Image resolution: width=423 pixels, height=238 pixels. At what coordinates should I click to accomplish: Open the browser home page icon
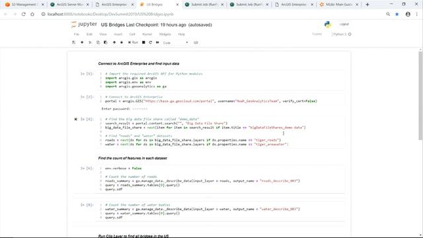(x=32, y=14)
